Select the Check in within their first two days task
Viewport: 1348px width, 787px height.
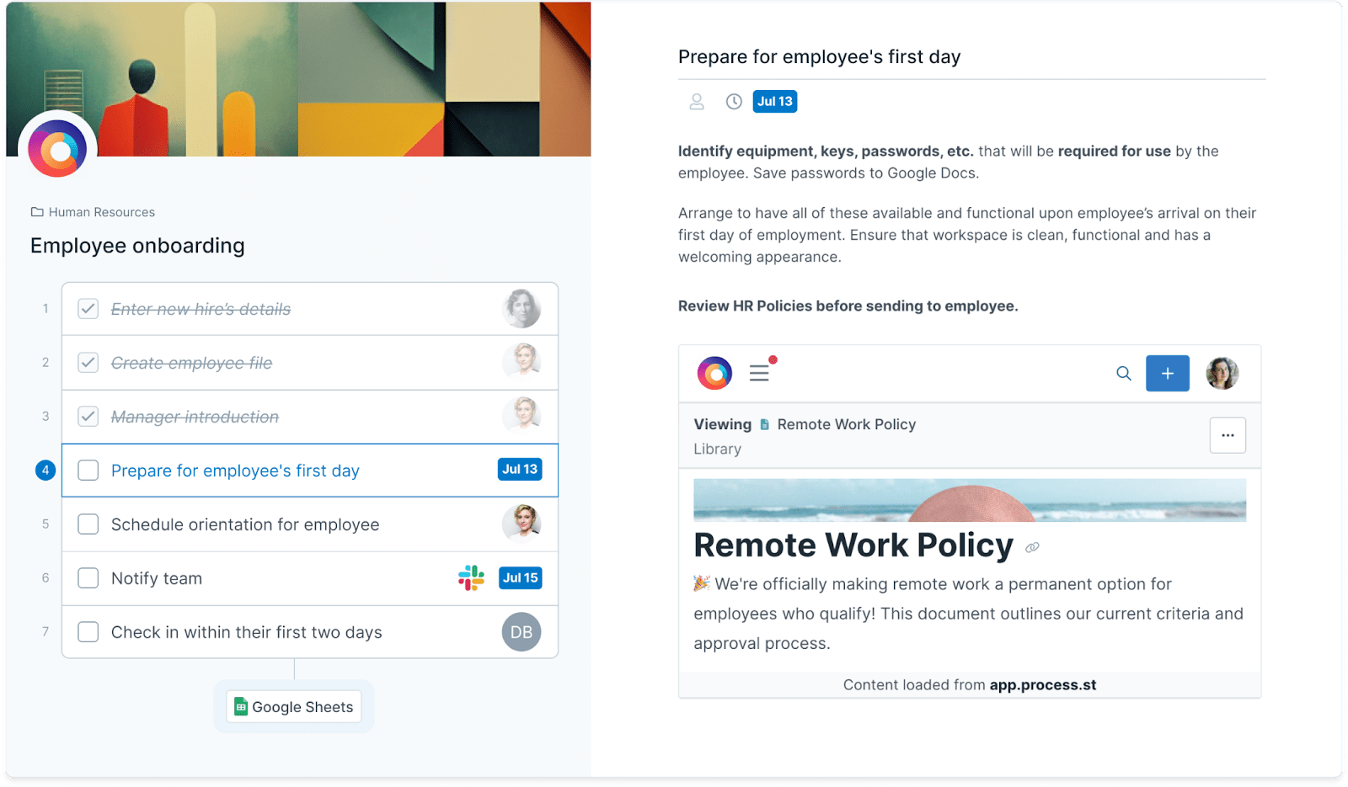click(247, 632)
